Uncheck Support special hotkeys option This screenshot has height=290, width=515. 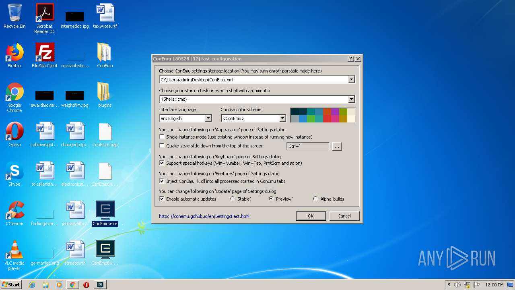tap(162, 163)
